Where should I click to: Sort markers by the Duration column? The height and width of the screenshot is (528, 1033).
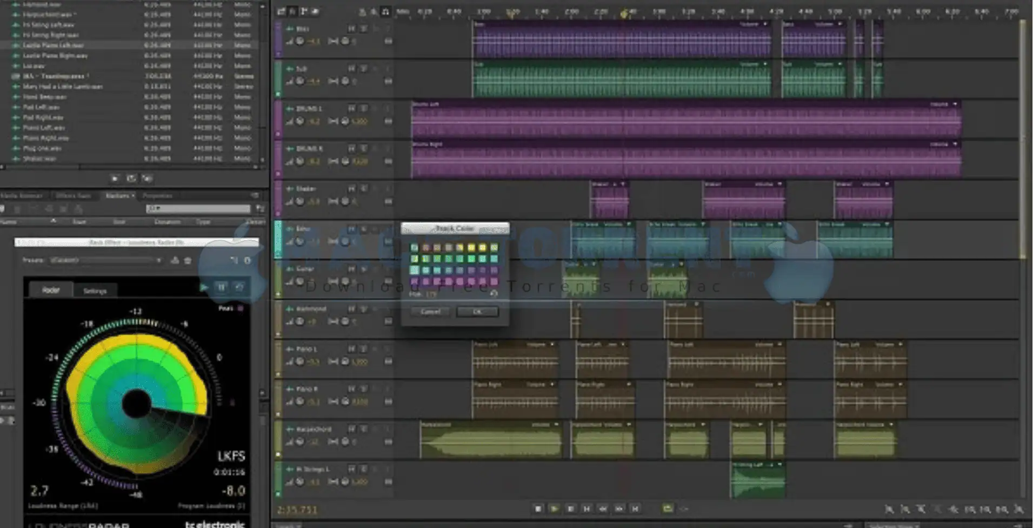coord(168,222)
